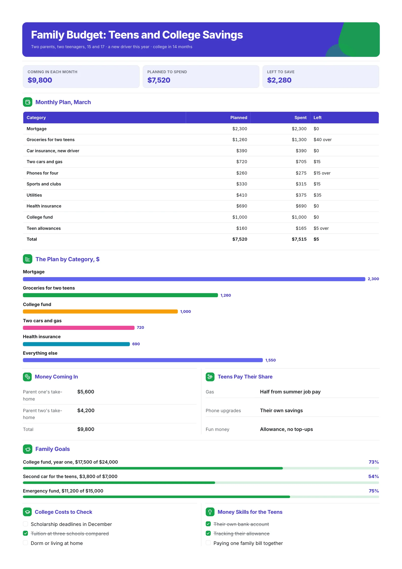This screenshot has height=569, width=402.
Task: Click the 73% label for College fund goal
Action: [x=374, y=462]
